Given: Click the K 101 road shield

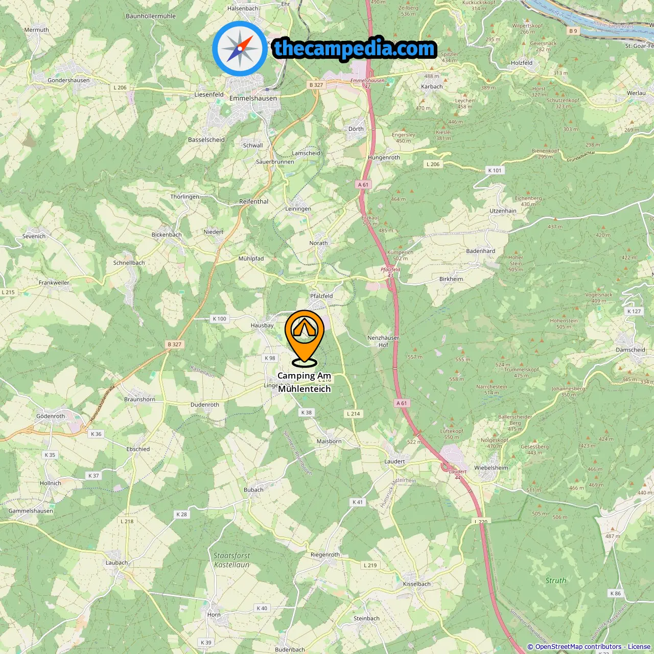Looking at the screenshot, I should click(x=495, y=170).
